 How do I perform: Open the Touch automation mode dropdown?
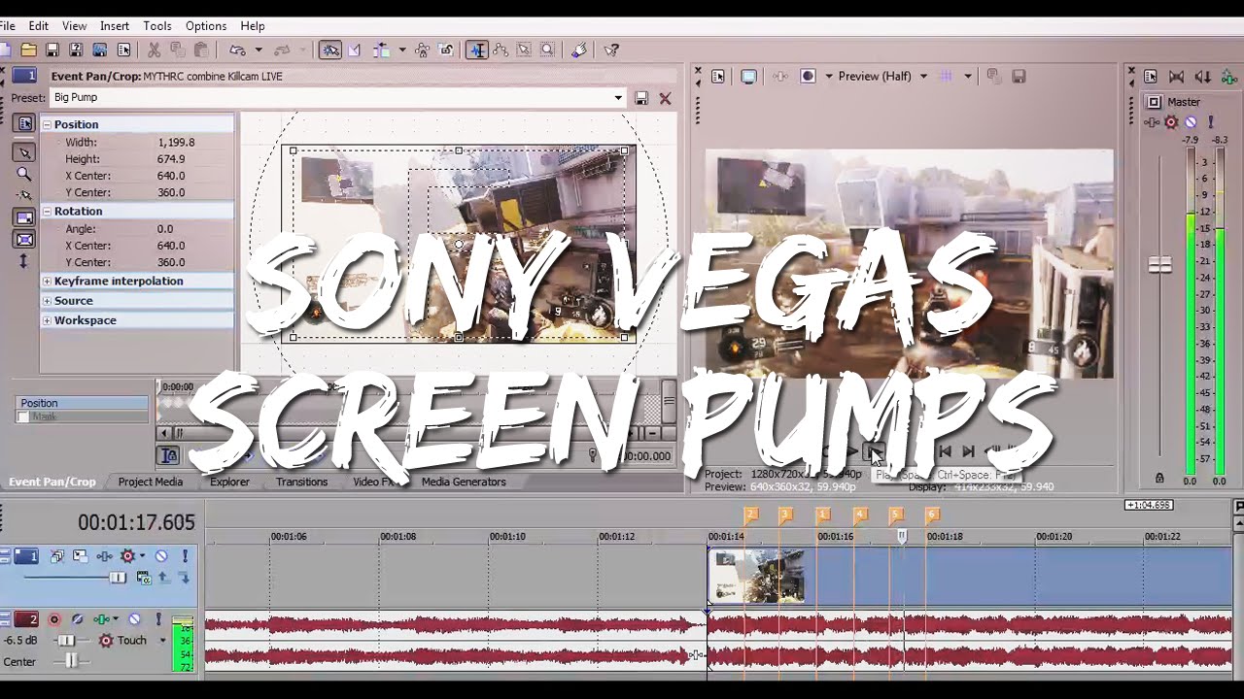pyautogui.click(x=162, y=641)
